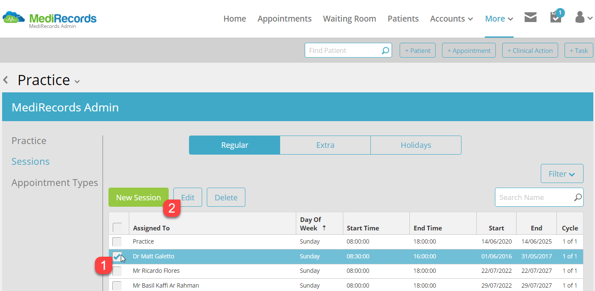Click the magnifier in Find Patient

(x=385, y=50)
